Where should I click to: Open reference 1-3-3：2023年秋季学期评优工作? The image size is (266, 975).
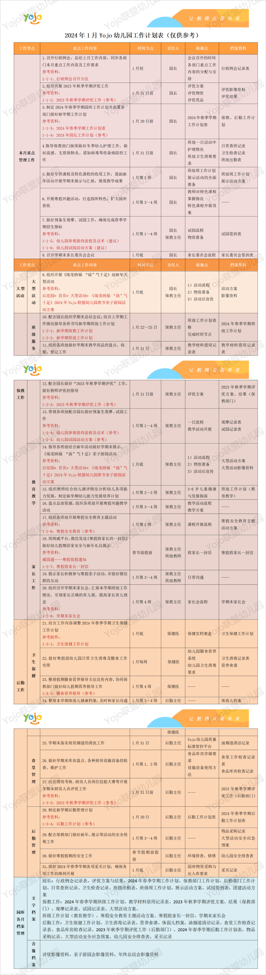tap(79, 803)
